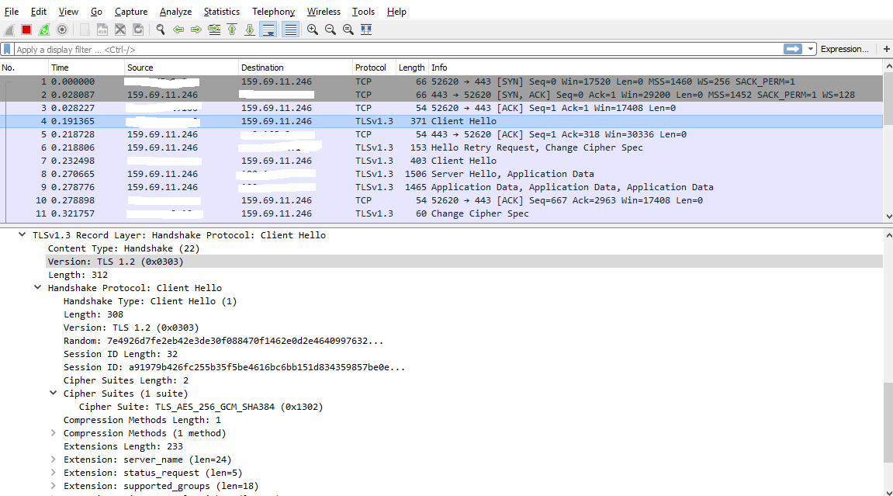Toggle packet colorization rules

click(x=290, y=29)
